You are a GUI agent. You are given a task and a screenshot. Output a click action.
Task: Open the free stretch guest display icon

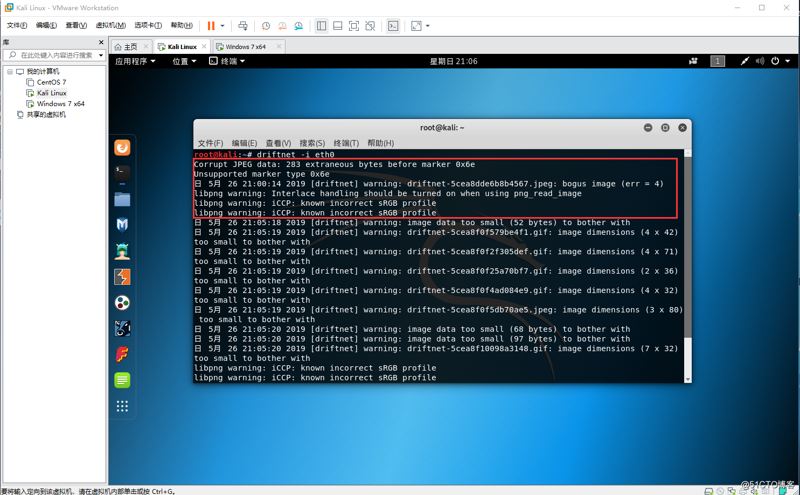click(416, 26)
